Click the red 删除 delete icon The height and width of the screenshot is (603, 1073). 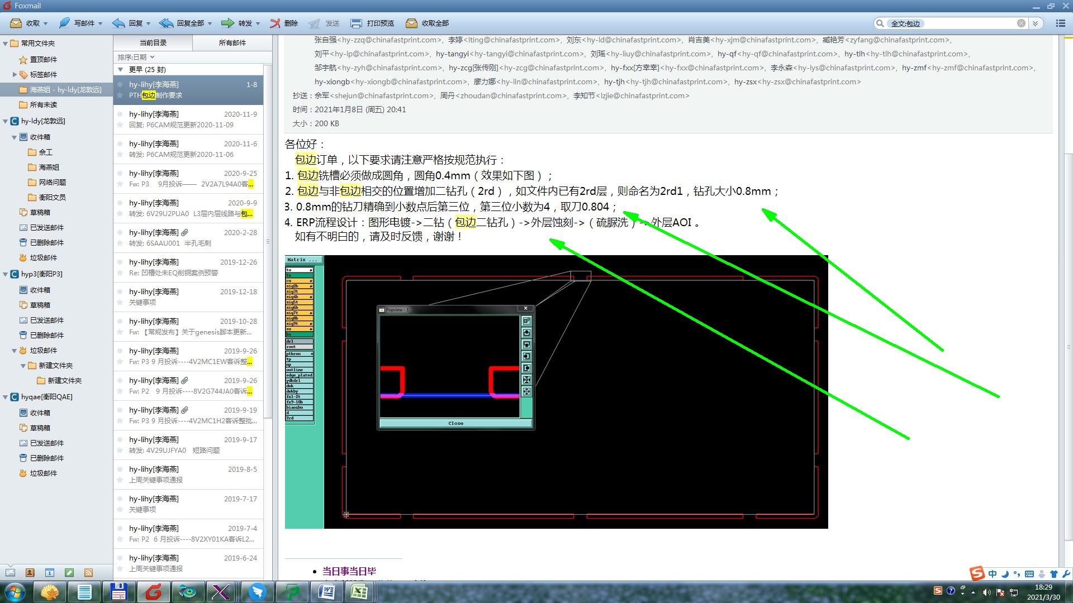[275, 23]
